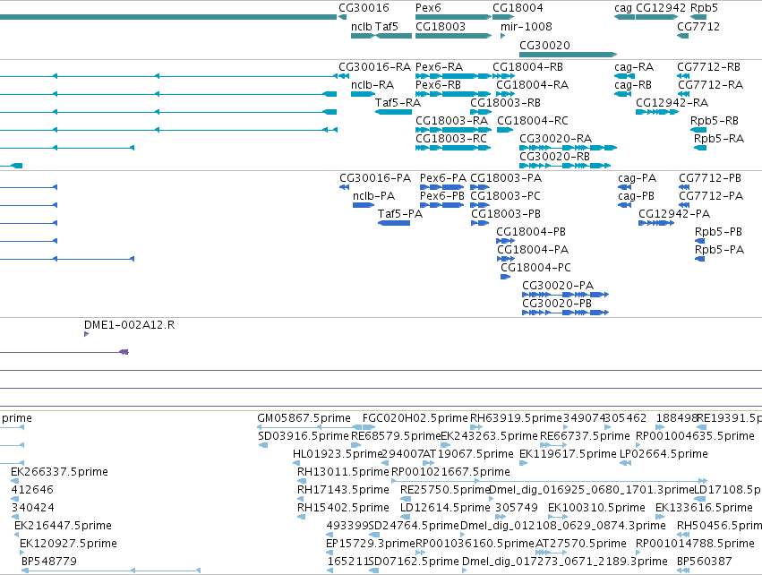The image size is (762, 575).
Task: Click transcript Rpb5-RB
Action: (x=698, y=130)
